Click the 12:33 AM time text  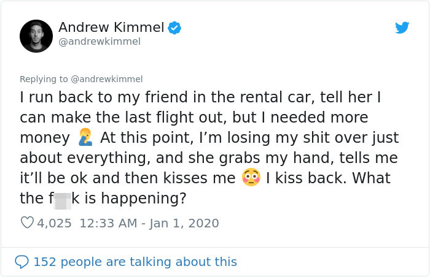(108, 223)
